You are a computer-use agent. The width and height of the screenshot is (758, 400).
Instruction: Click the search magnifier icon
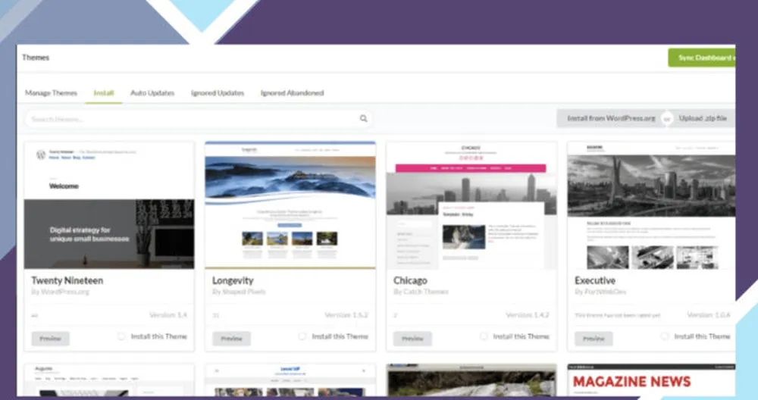point(363,118)
